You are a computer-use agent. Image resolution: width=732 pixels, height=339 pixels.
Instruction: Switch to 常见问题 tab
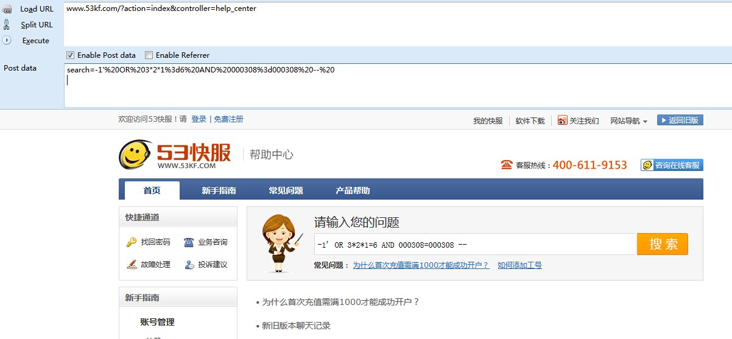coord(286,190)
